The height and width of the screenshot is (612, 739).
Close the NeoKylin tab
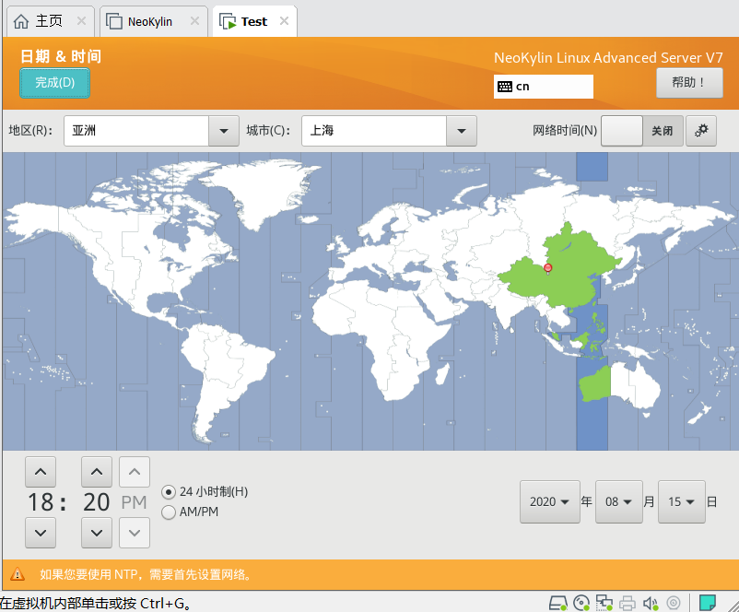point(194,21)
